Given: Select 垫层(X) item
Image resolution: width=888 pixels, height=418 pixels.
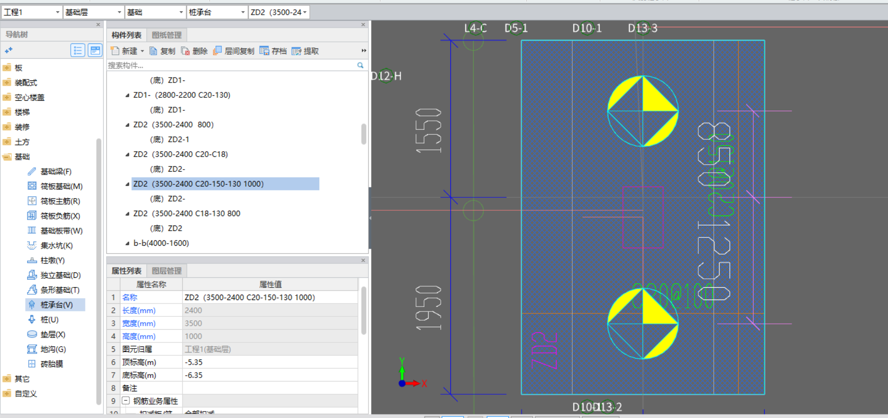Looking at the screenshot, I should tap(52, 334).
